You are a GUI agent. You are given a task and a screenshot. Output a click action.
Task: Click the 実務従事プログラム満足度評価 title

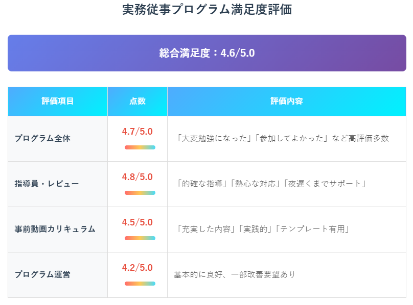207,10
